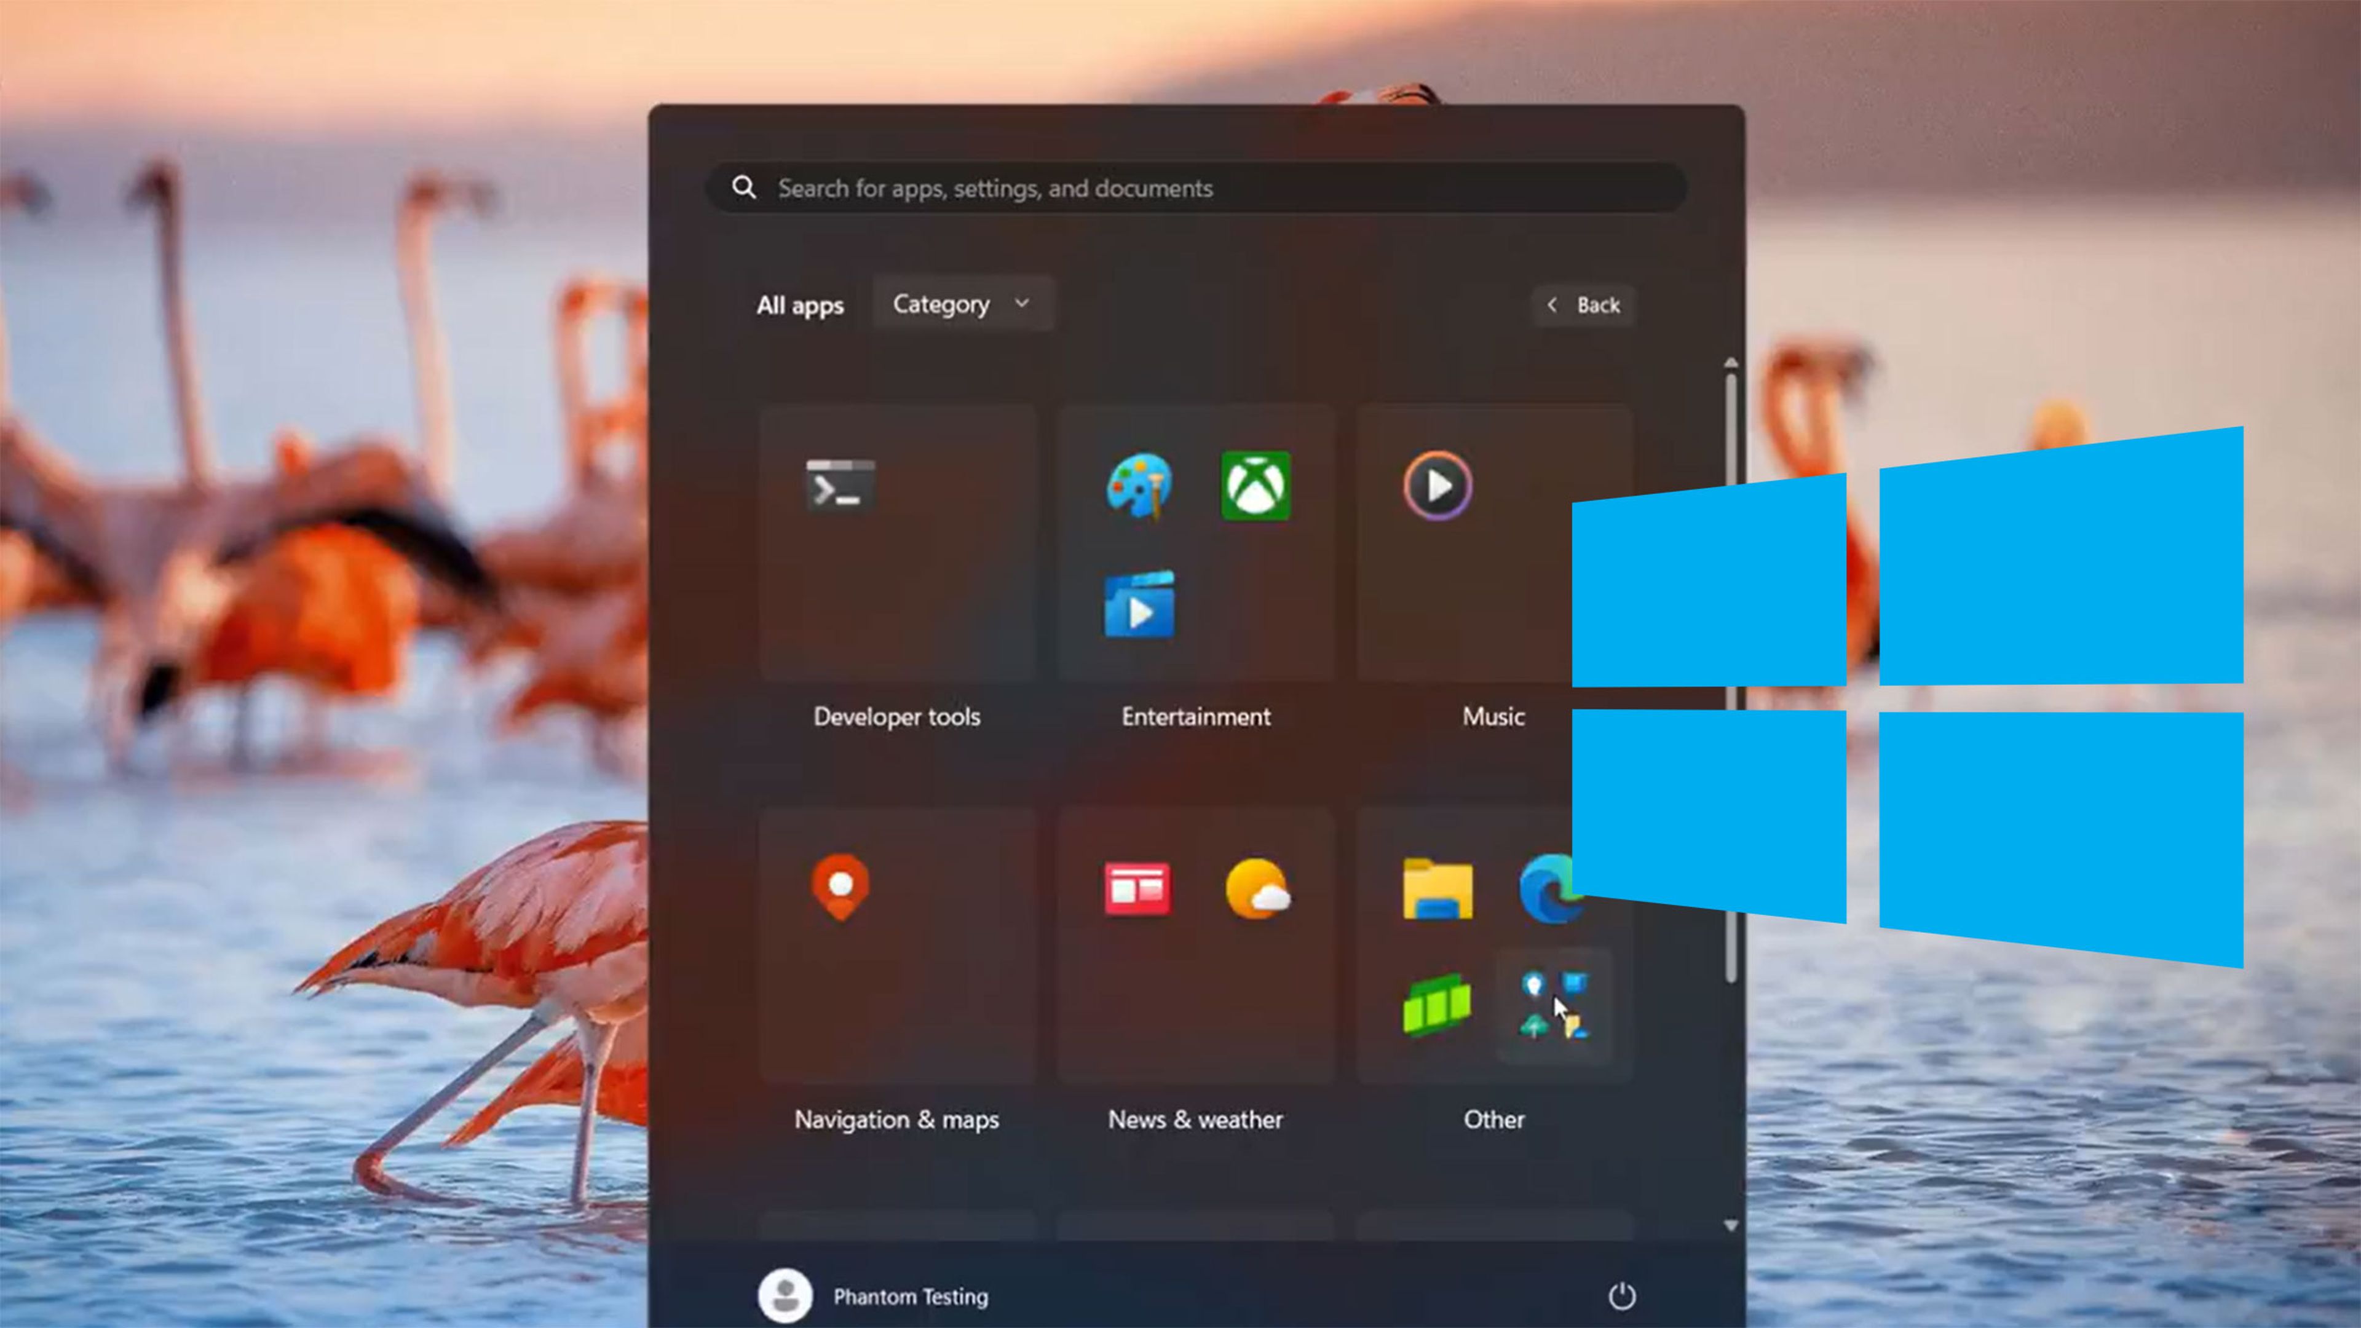
Task: Open the Microsoft News app
Action: click(1138, 888)
